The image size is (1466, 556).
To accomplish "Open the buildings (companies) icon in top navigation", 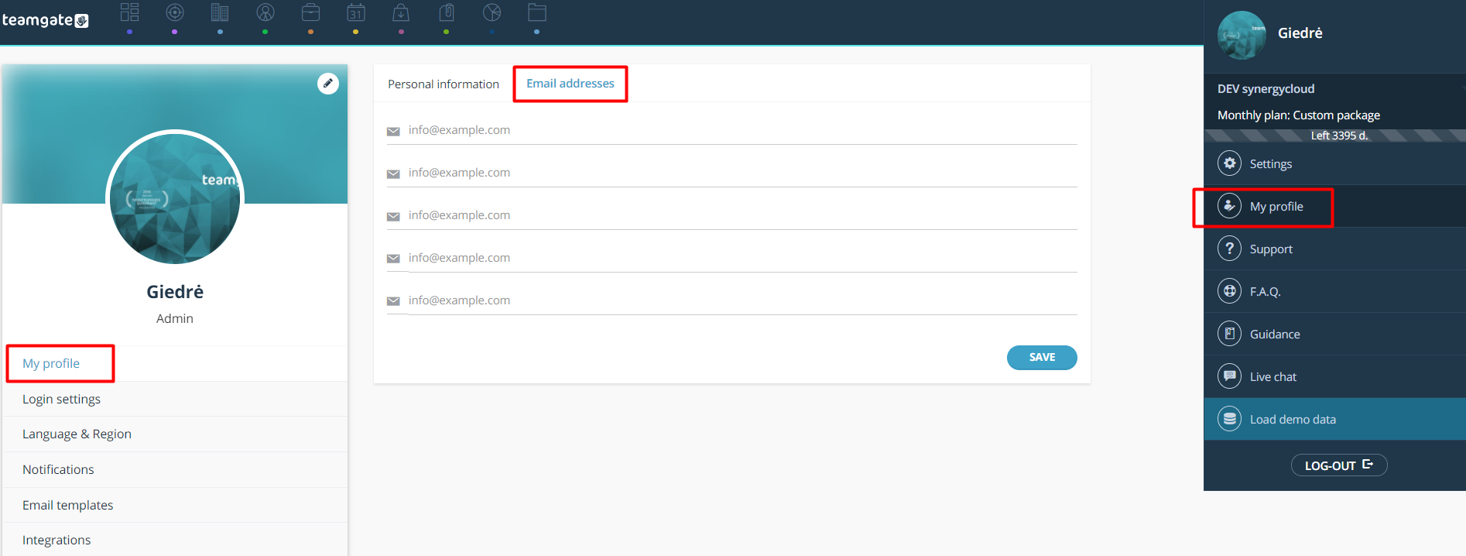I will (220, 12).
